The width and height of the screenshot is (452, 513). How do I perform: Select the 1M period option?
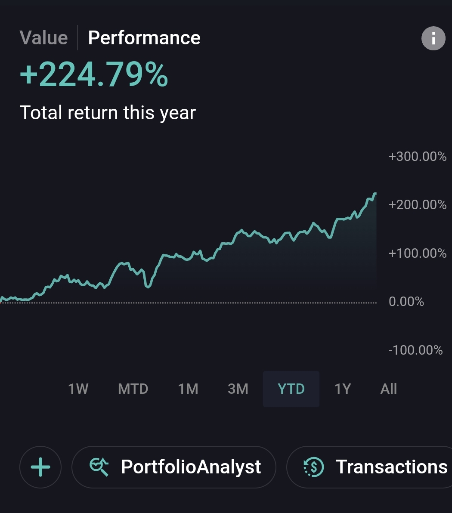coord(188,389)
